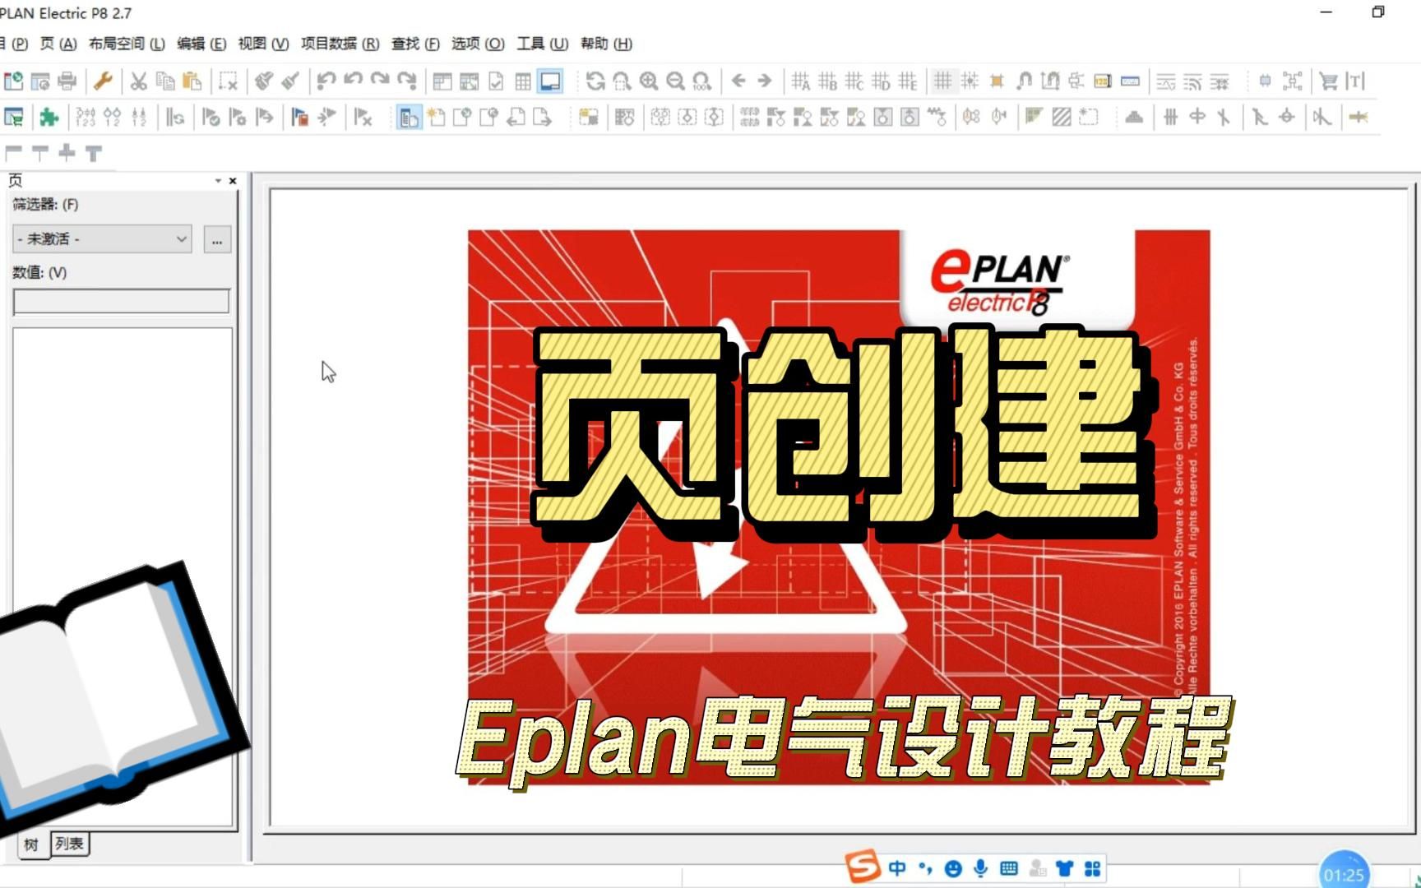This screenshot has height=888, width=1421.
Task: Toggle snap to grid
Action: pyautogui.click(x=970, y=81)
